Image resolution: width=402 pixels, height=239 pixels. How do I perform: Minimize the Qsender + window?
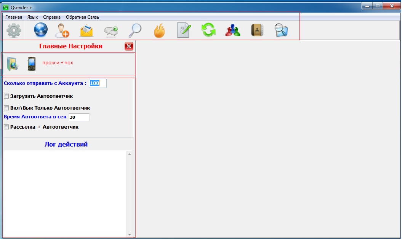click(367, 6)
